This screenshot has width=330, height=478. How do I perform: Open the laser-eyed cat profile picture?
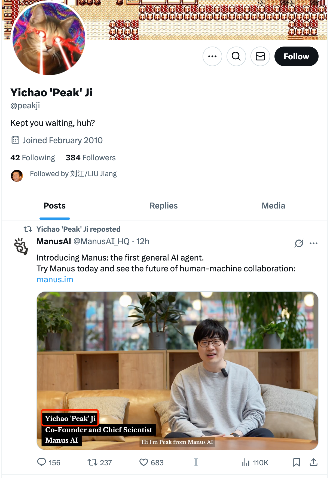(x=49, y=38)
